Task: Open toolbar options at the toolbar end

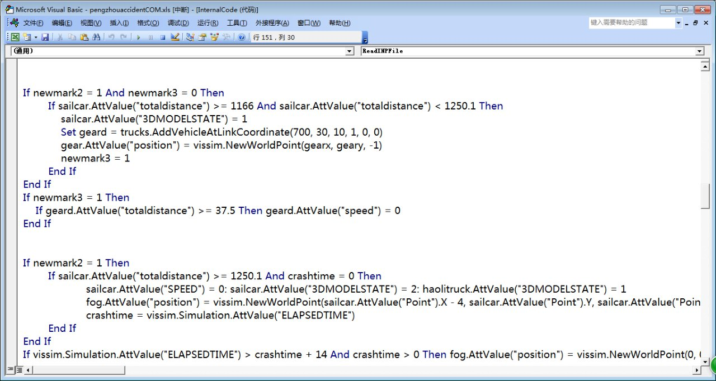Action: click(x=365, y=37)
